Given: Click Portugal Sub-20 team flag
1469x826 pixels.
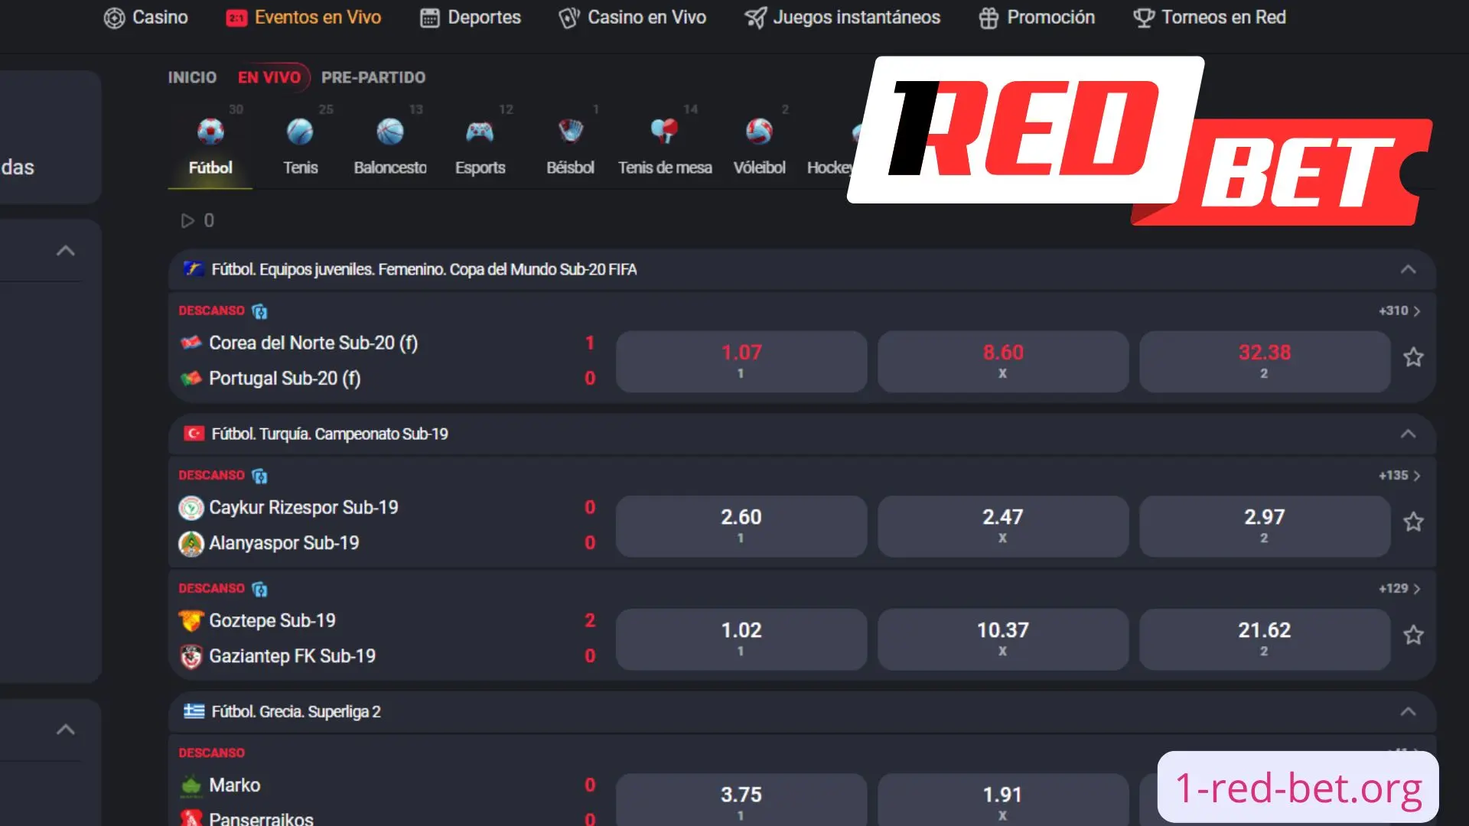Looking at the screenshot, I should 191,378.
